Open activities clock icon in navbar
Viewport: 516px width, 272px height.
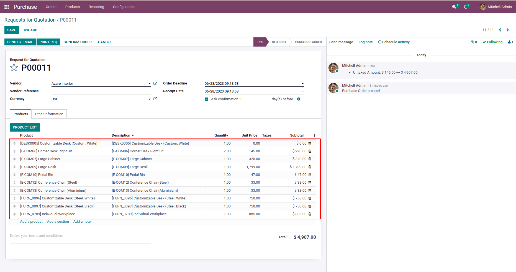(466, 7)
